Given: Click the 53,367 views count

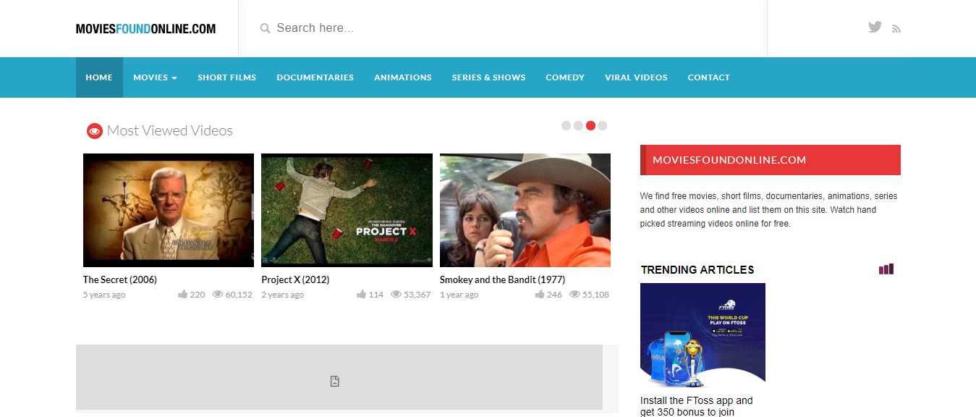Looking at the screenshot, I should coord(417,295).
